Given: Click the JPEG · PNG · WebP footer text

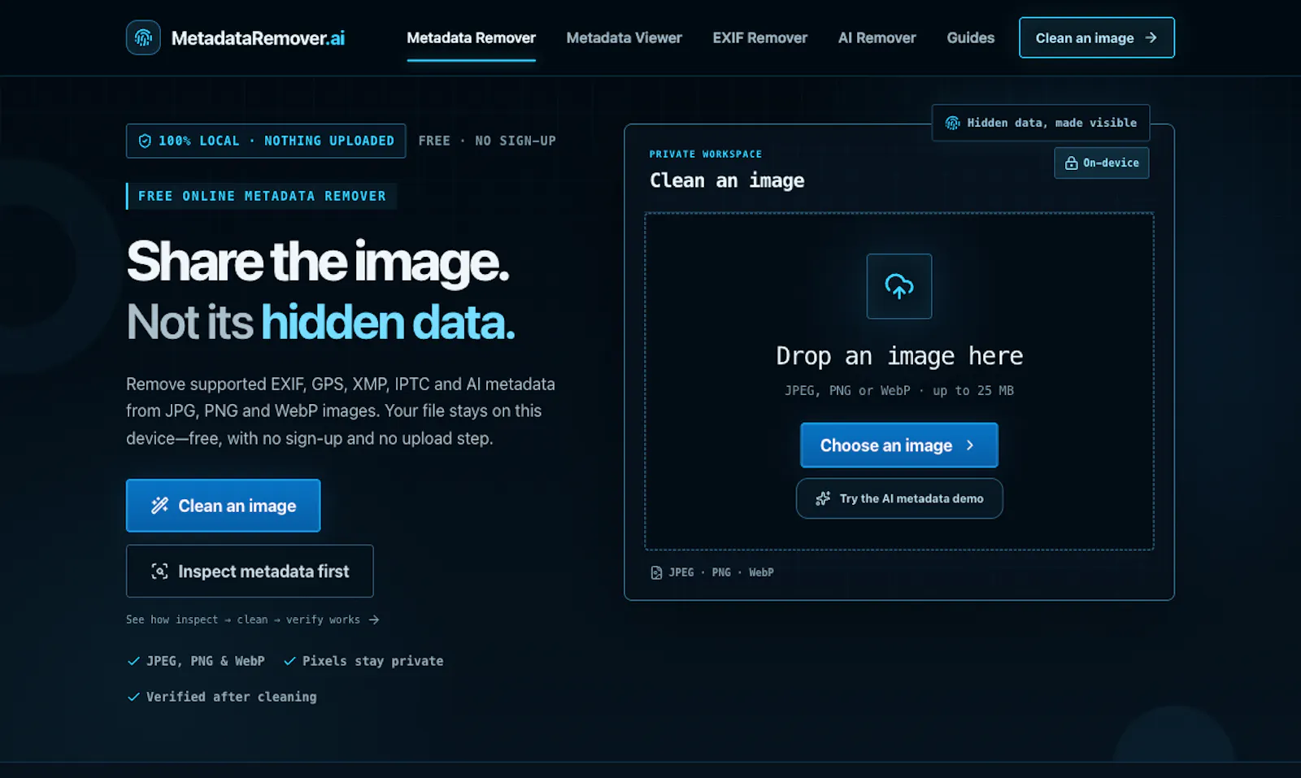Looking at the screenshot, I should tap(721, 572).
